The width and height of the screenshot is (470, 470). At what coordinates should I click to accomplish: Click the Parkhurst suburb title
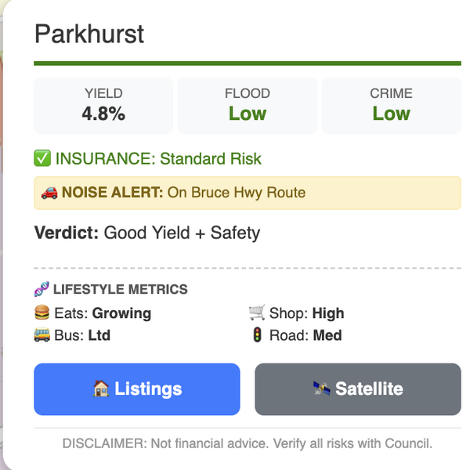pyautogui.click(x=89, y=34)
